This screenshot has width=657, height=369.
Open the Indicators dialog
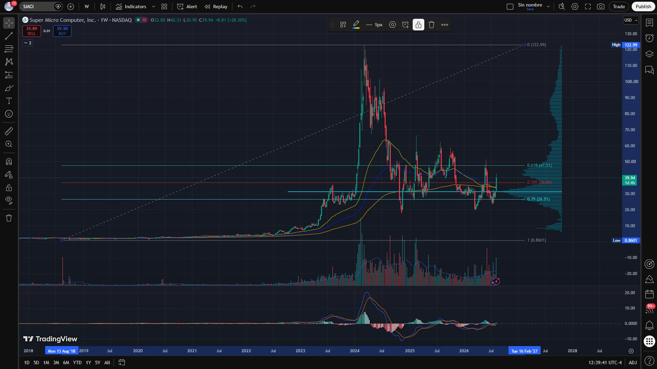click(x=131, y=6)
